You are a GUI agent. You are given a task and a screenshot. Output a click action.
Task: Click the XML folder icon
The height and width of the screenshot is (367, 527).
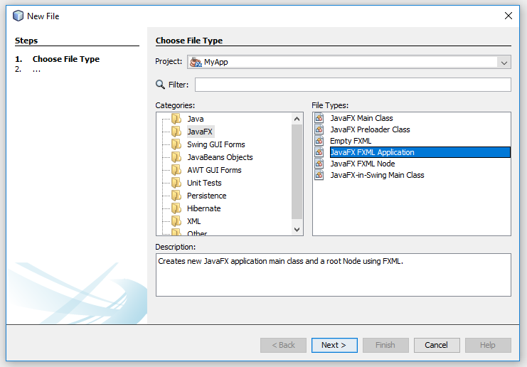(x=176, y=220)
